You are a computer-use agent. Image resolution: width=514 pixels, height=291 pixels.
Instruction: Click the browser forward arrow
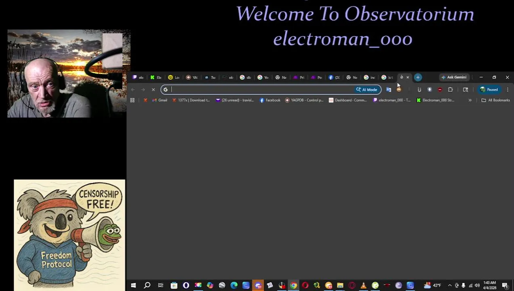[x=143, y=90]
